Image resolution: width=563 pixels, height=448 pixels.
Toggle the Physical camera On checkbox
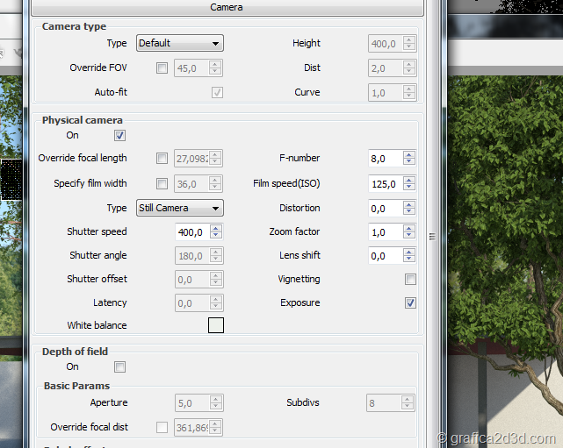(120, 135)
